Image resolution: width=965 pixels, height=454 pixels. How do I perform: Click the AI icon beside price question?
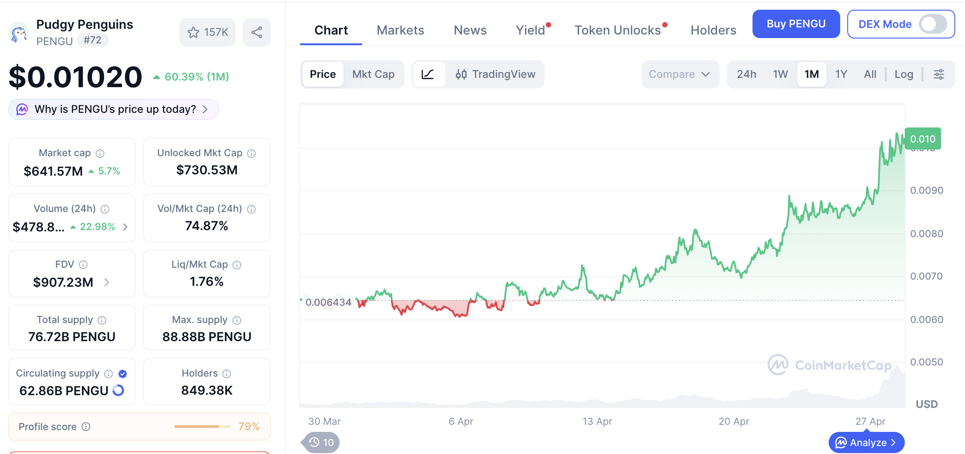pos(22,109)
